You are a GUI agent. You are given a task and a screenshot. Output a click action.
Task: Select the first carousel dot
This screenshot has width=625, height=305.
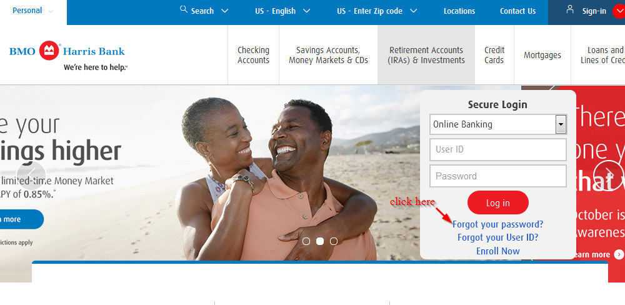(306, 241)
